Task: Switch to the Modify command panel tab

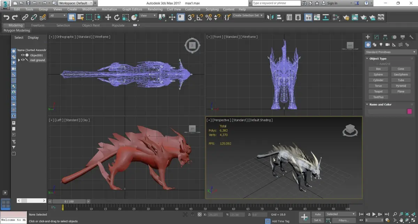Action: pos(377,37)
